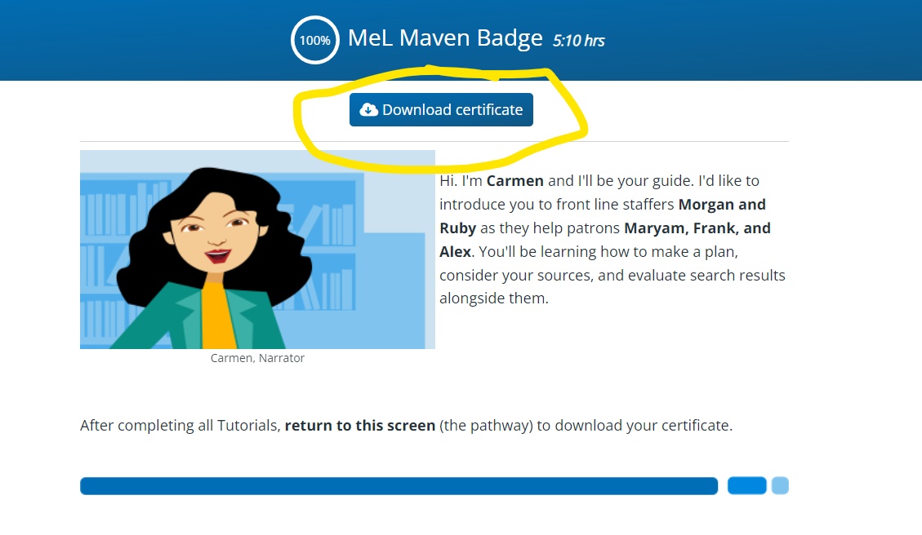Click the word "Alex" in the intro
922x535 pixels.
click(455, 251)
